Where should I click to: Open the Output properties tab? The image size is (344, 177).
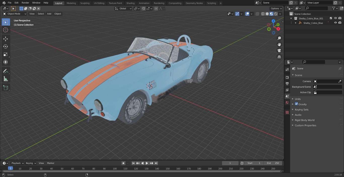[287, 84]
